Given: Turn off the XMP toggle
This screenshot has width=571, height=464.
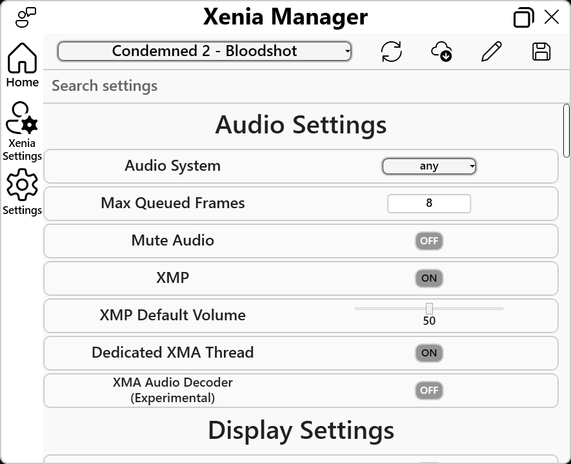Looking at the screenshot, I should (429, 278).
